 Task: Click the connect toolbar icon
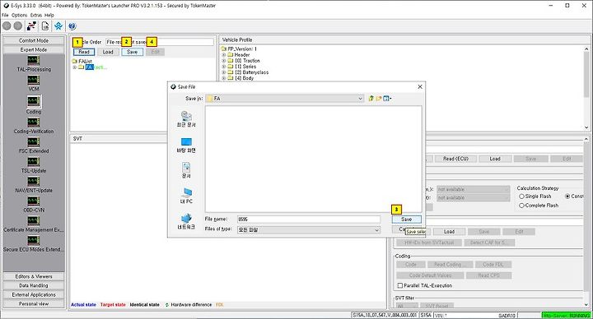(31, 26)
